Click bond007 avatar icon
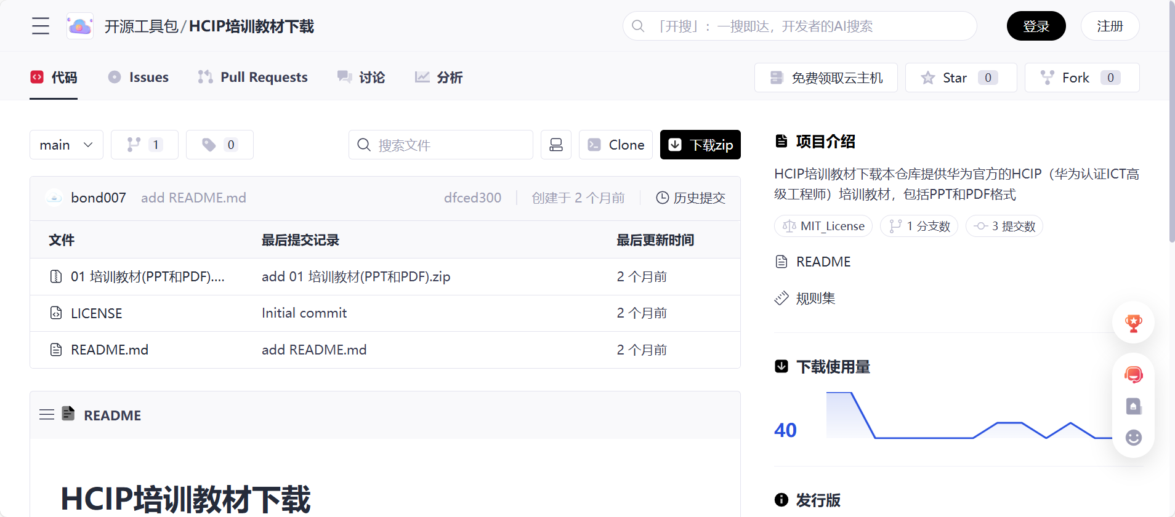1175x517 pixels. [x=54, y=198]
